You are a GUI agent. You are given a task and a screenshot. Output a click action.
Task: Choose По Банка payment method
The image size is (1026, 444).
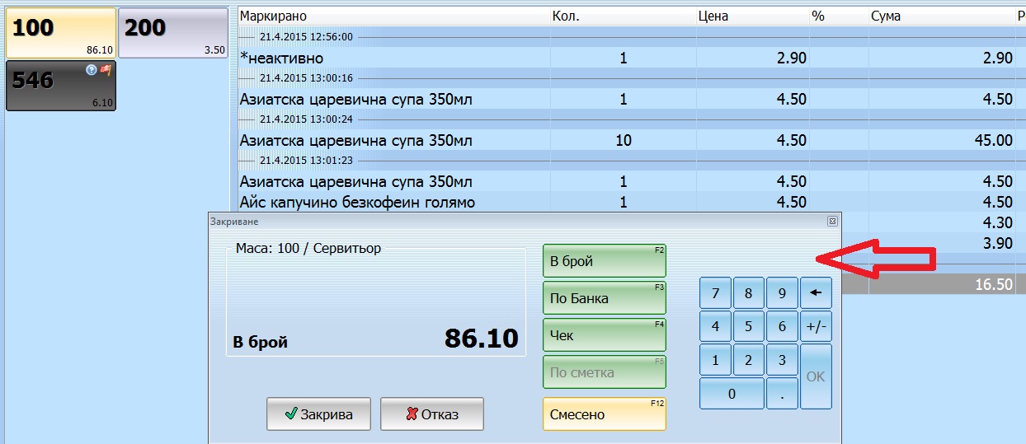pyautogui.click(x=604, y=298)
